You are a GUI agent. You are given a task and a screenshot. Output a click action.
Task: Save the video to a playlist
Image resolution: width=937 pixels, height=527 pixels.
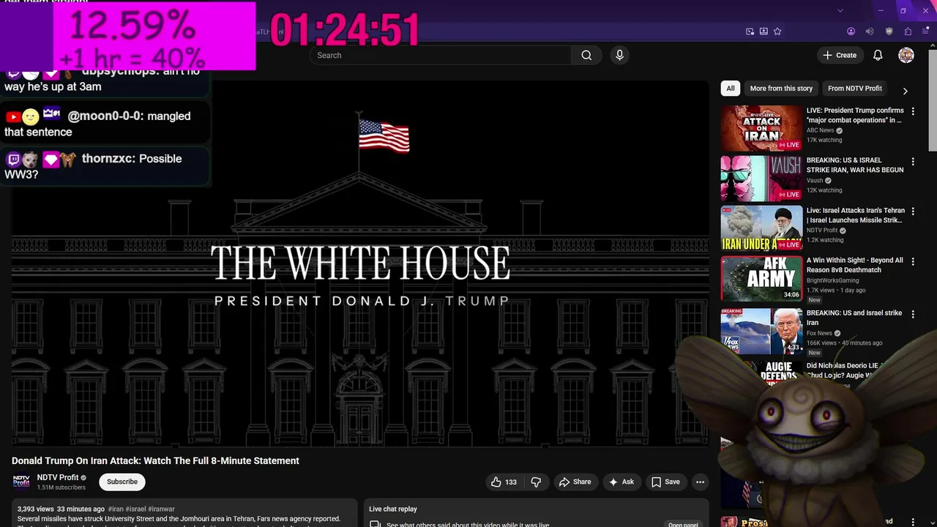click(x=665, y=482)
